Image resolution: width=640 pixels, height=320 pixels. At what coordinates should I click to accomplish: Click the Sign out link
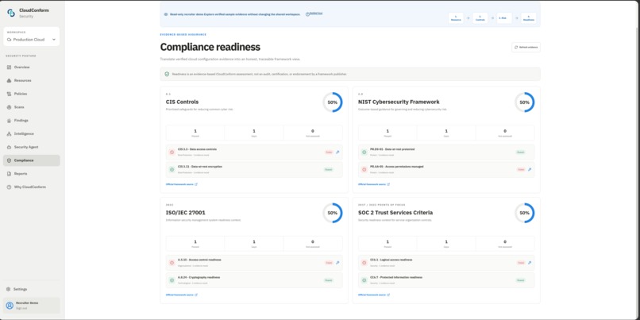coord(21,308)
